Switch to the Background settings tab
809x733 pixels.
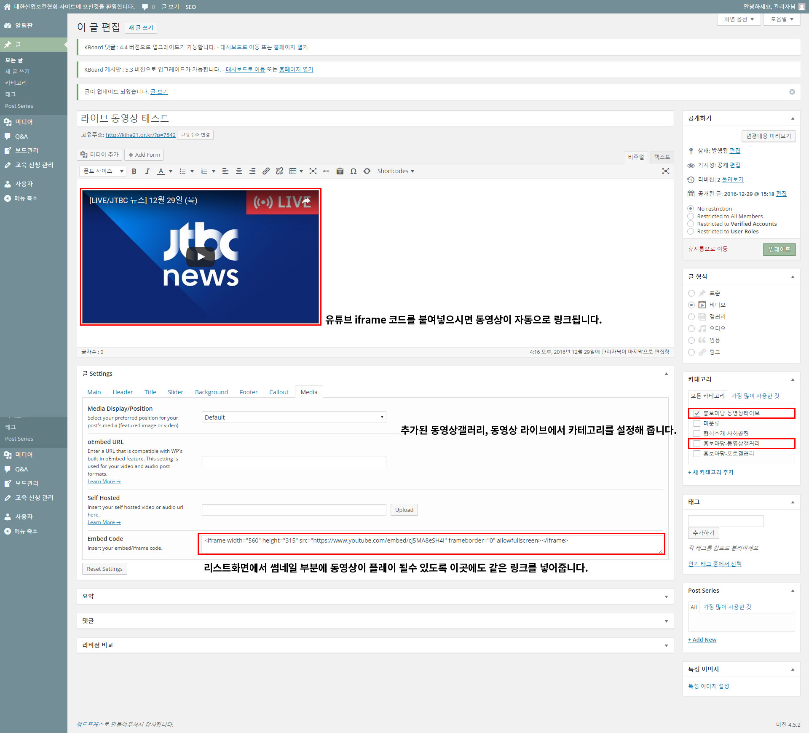[x=212, y=392]
